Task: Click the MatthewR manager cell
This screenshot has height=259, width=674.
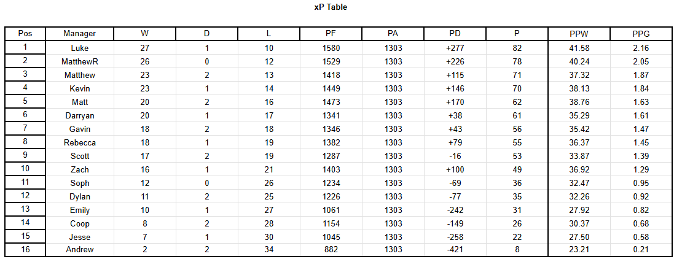Action: (79, 61)
